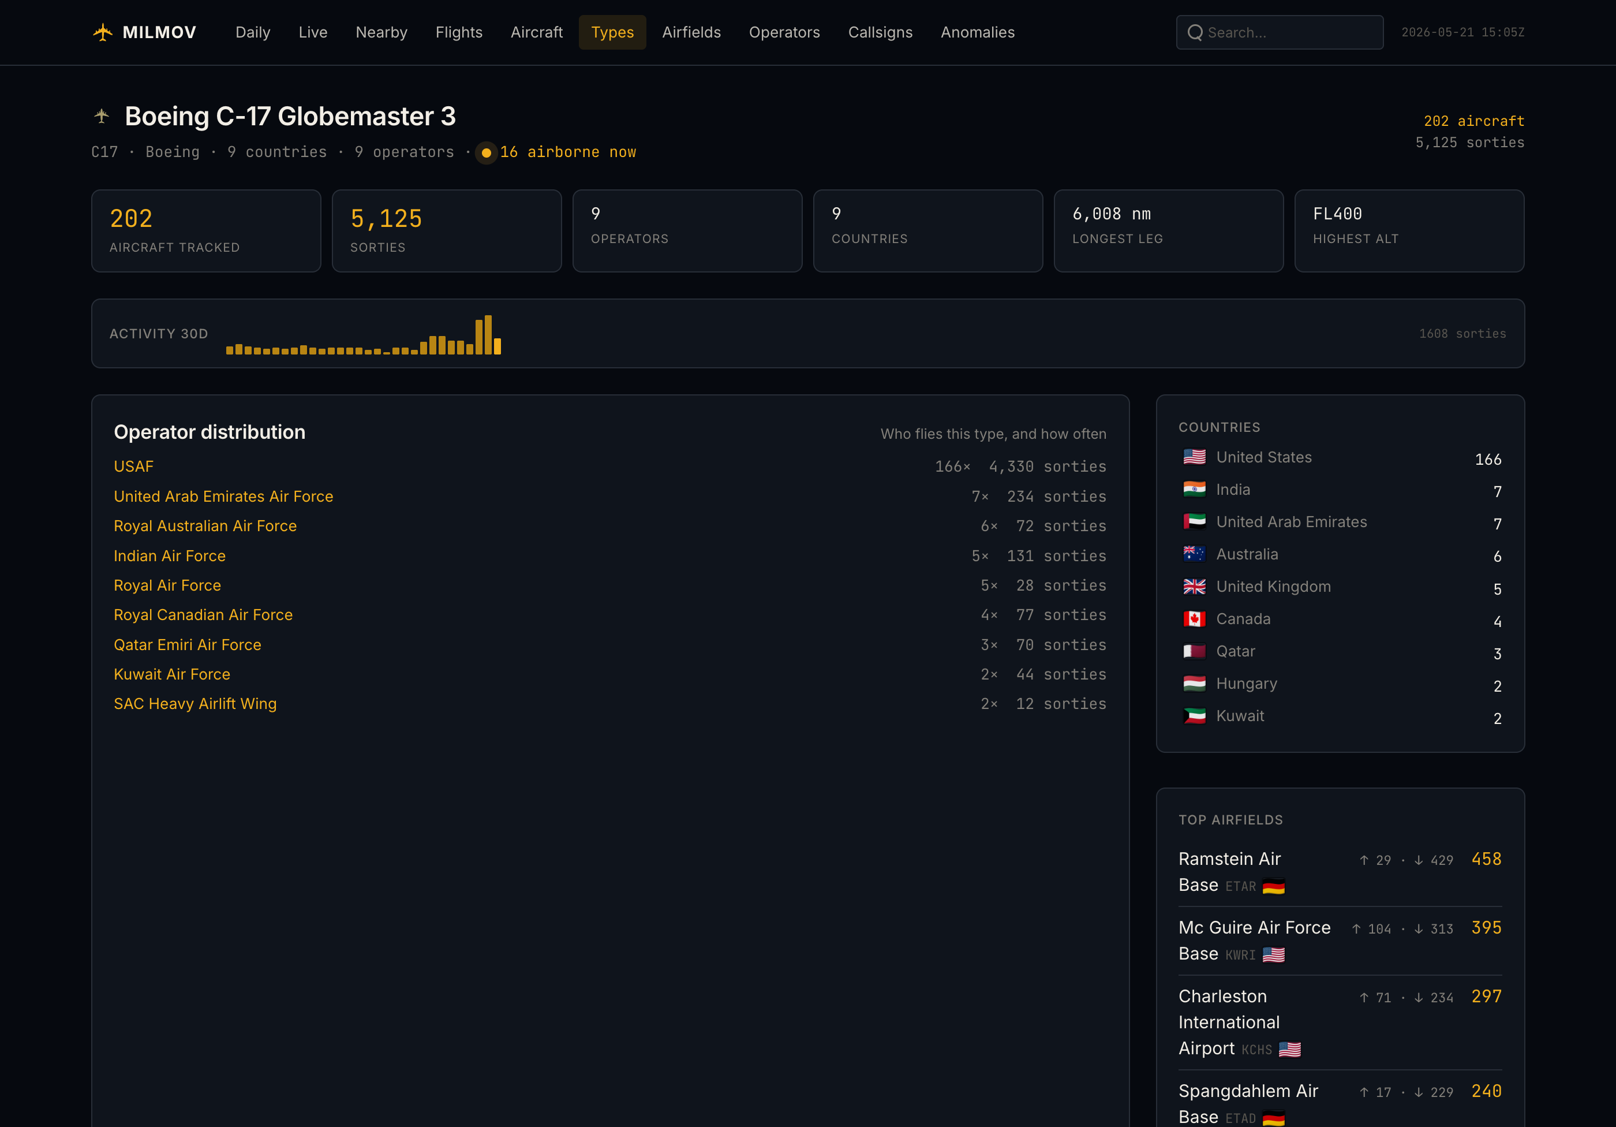Click the '4,330 sorties' value for USAF
Viewport: 1616px width, 1127px height.
tap(1048, 467)
